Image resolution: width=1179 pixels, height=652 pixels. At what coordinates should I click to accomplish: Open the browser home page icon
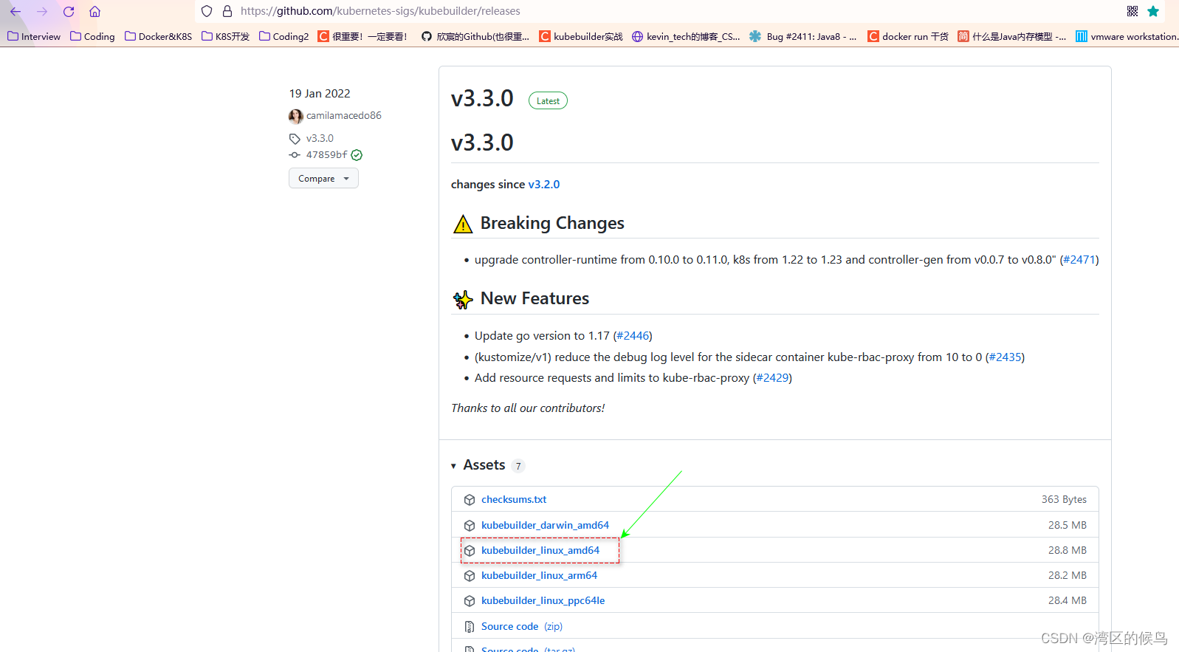tap(94, 11)
